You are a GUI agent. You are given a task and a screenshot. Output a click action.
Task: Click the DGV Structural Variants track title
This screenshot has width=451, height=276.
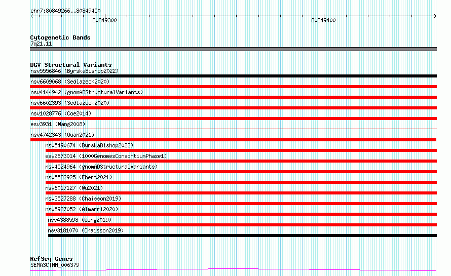71,65
